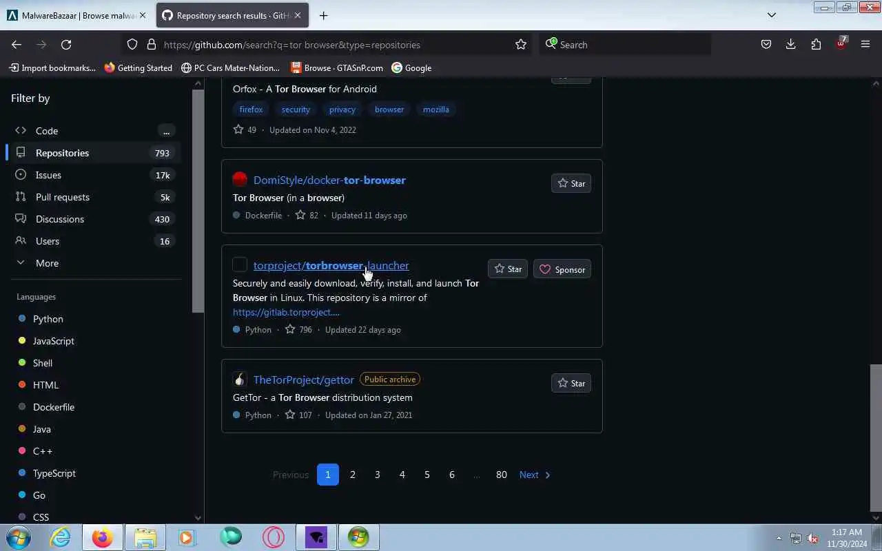Open the uBlock extension icon with badge 7
Viewport: 882px width, 551px height.
coord(841,43)
